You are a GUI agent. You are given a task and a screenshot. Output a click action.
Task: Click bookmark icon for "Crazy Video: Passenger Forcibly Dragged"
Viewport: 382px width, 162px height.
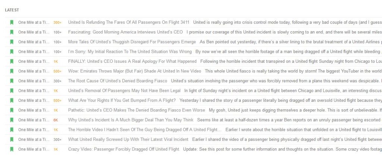click(x=12, y=149)
